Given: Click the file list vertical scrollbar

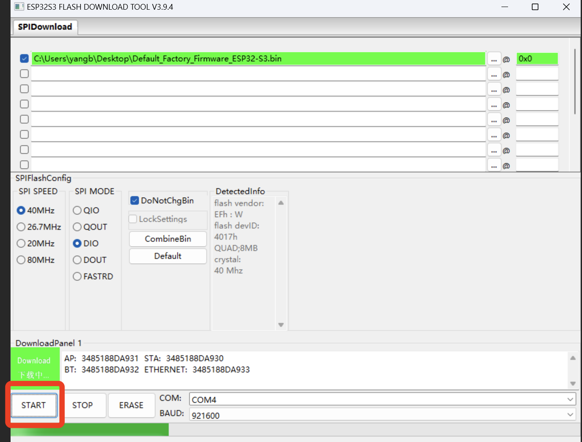Looking at the screenshot, I should [575, 81].
